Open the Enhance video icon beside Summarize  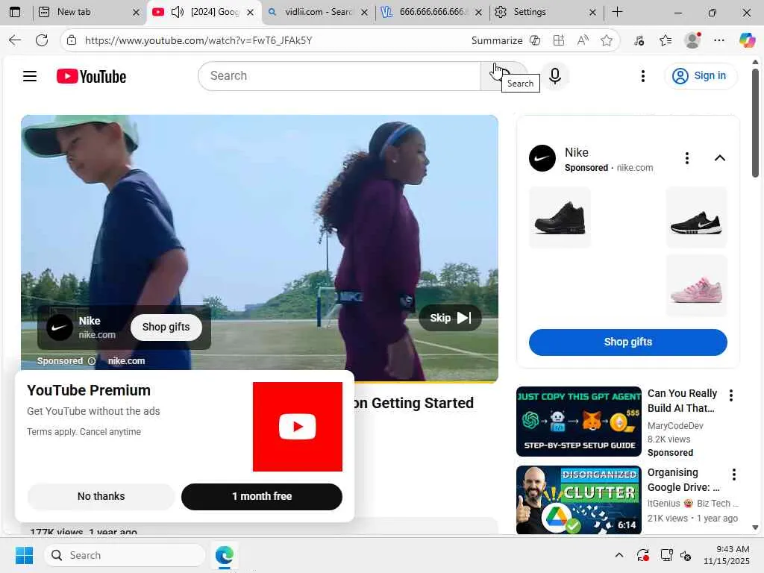pyautogui.click(x=535, y=40)
